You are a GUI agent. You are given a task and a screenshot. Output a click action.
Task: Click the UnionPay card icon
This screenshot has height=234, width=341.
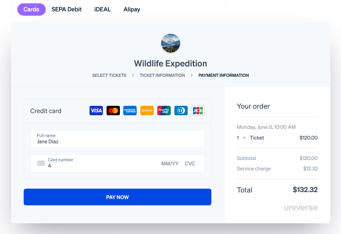click(164, 111)
